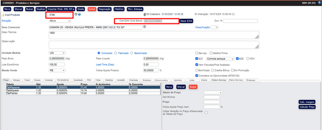Click lookup icon after Desc Comercial field

pyautogui.click(x=144, y=27)
